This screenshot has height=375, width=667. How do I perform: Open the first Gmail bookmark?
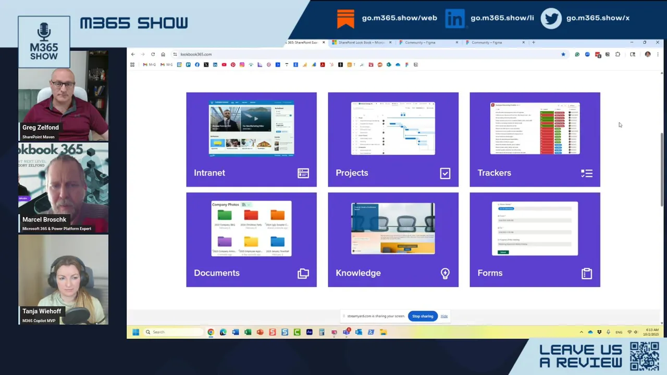(x=149, y=65)
